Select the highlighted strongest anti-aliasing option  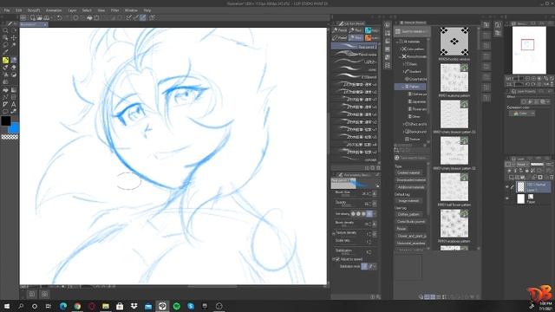[369, 214]
